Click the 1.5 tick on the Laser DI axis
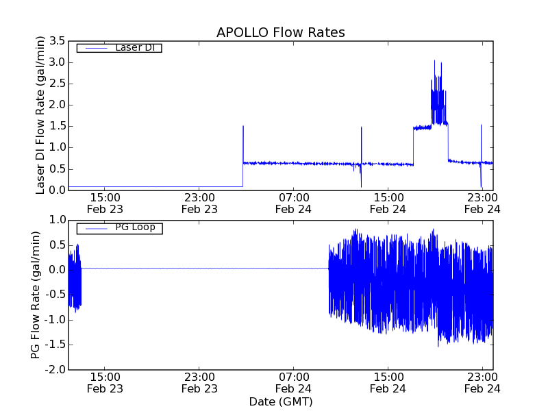 click(58, 126)
